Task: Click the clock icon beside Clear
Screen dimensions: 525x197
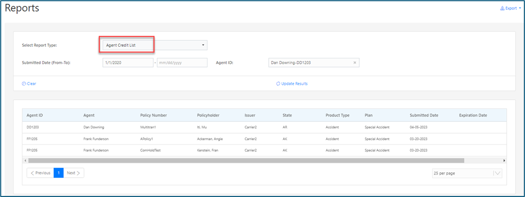Action: (x=24, y=84)
